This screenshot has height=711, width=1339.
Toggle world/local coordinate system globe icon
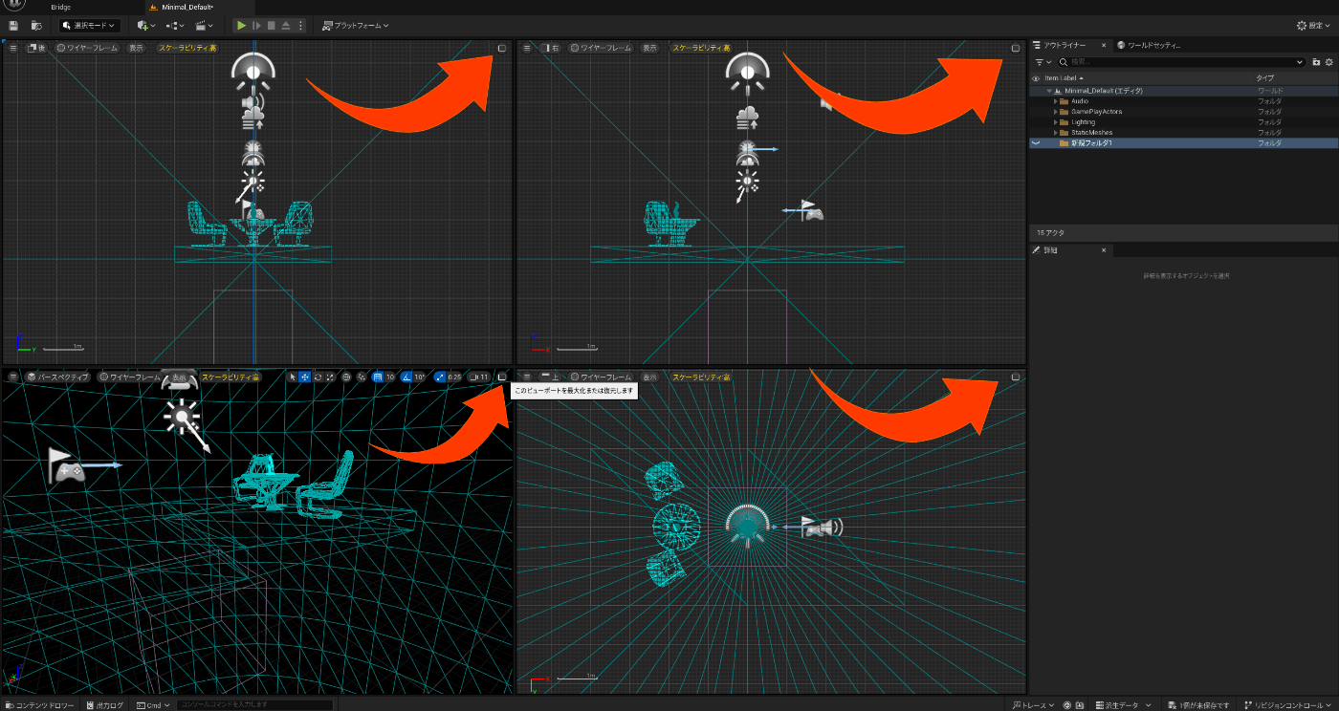[346, 377]
